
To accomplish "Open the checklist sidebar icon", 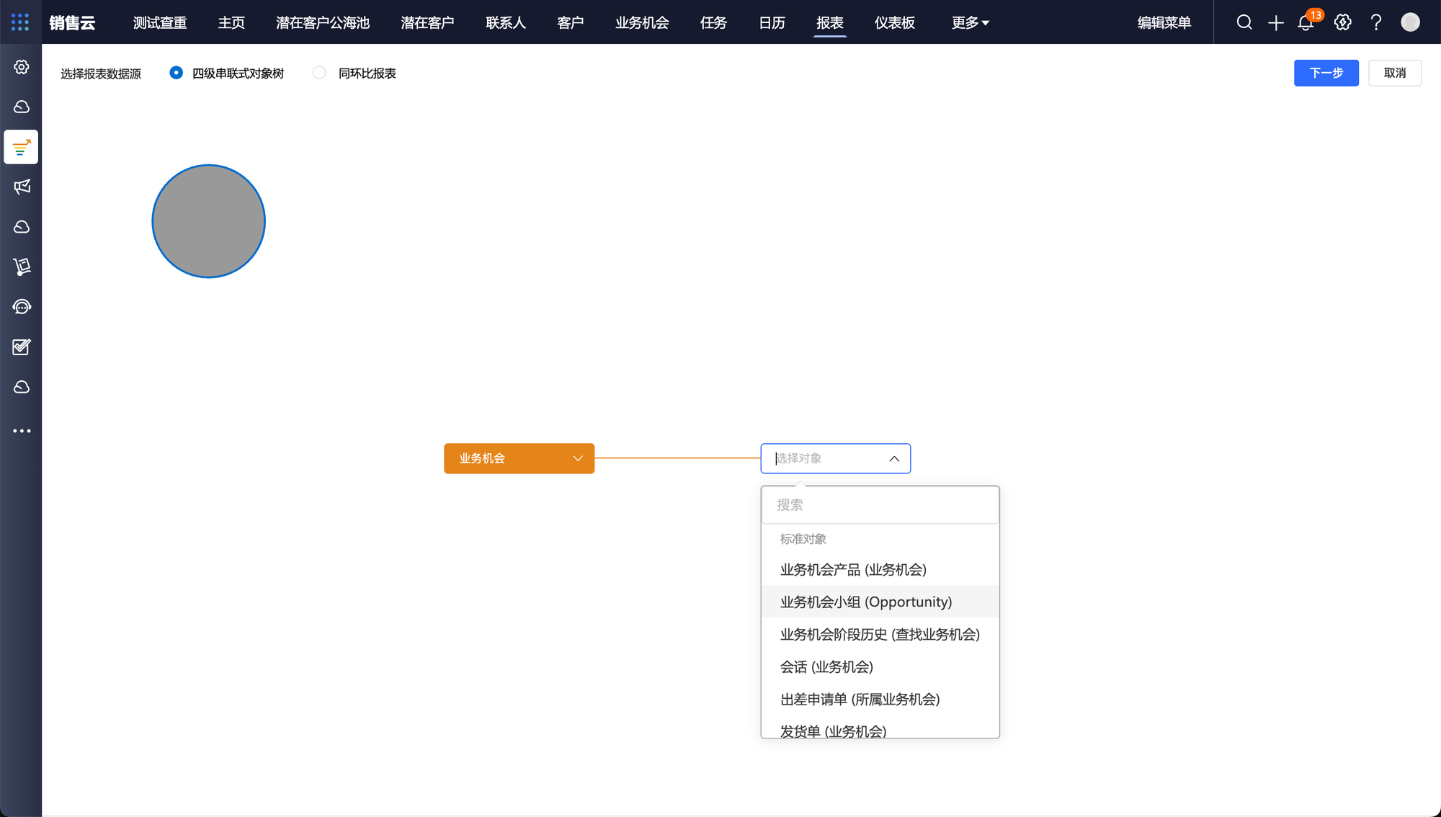I will click(22, 347).
